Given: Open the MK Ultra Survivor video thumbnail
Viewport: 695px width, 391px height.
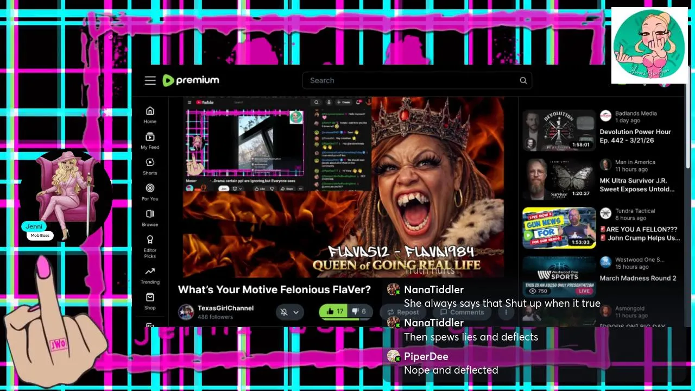Looking at the screenshot, I should coord(559,179).
